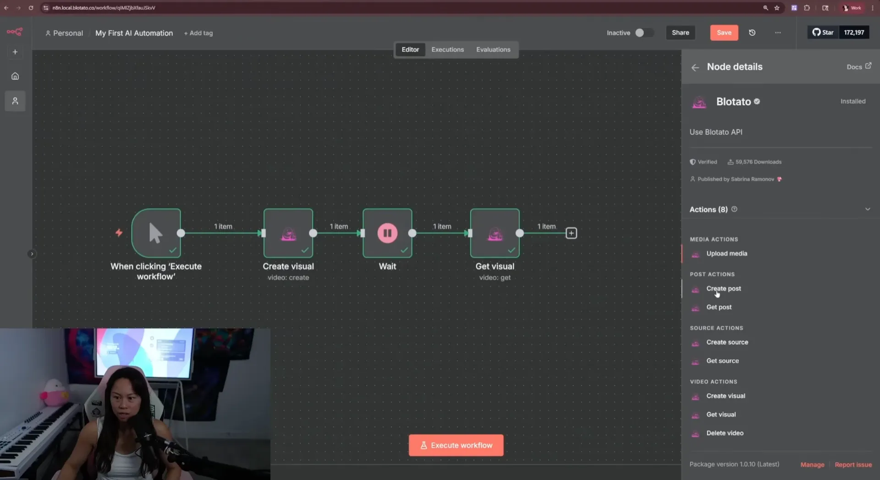Viewport: 880px width, 480px height.
Task: Click the Package version 1.0.10 text
Action: (x=734, y=464)
